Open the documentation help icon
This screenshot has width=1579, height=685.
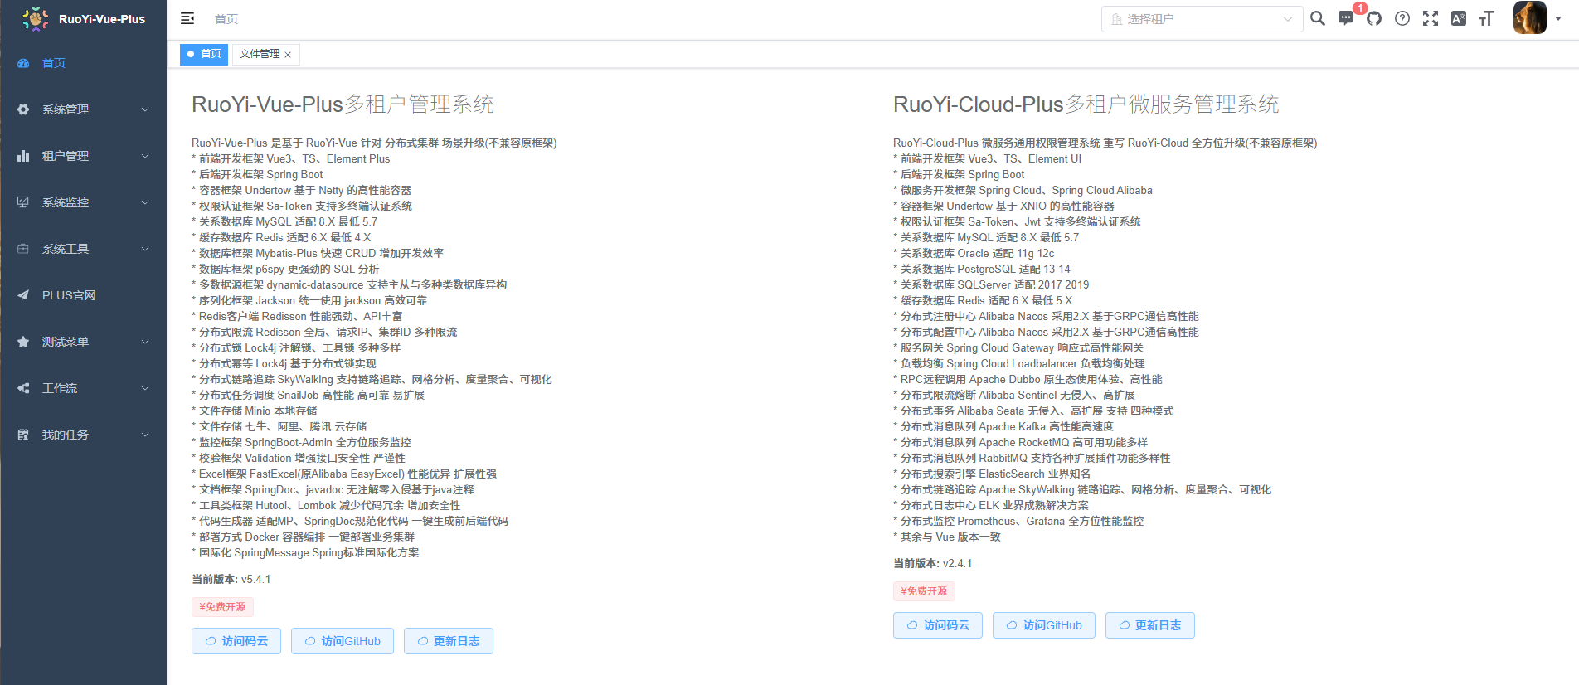click(x=1402, y=18)
